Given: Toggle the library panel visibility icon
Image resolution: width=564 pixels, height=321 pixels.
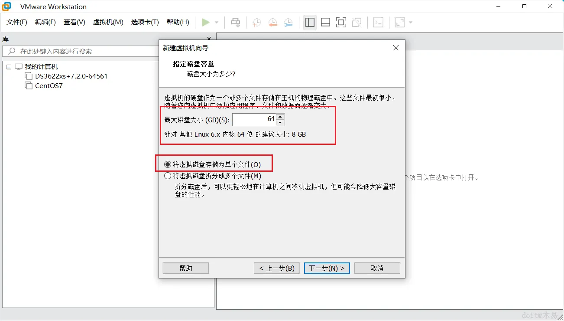Looking at the screenshot, I should [x=310, y=22].
